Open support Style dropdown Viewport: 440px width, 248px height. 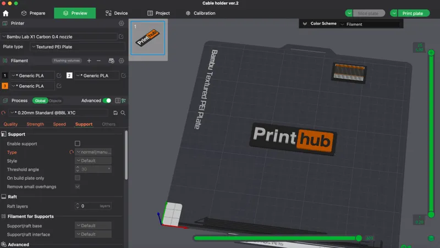point(93,161)
